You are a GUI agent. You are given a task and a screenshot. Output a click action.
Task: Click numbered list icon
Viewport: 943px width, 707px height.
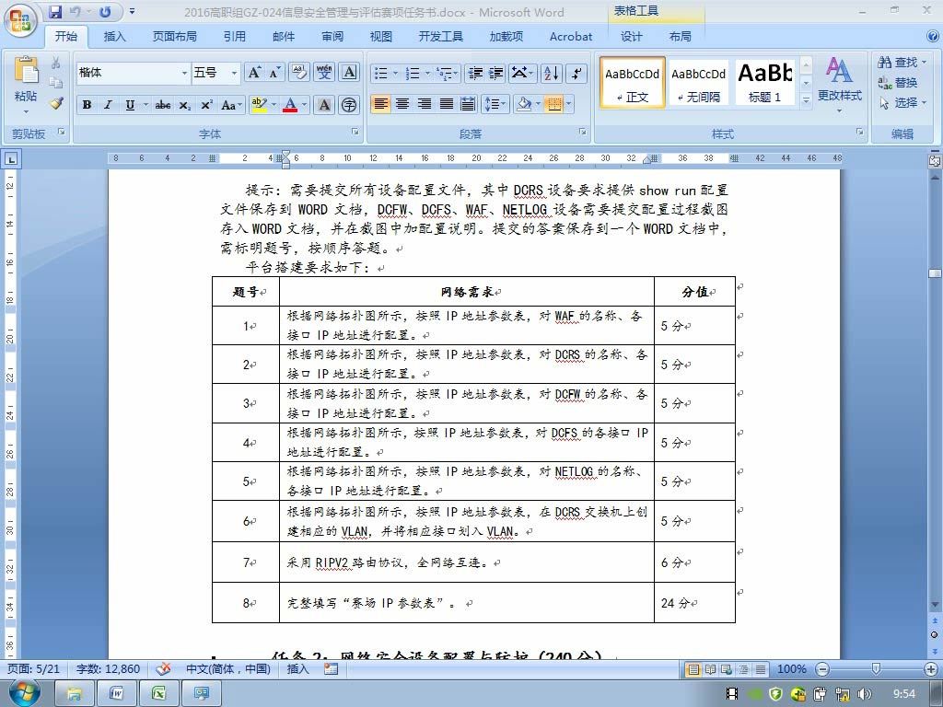coord(413,74)
